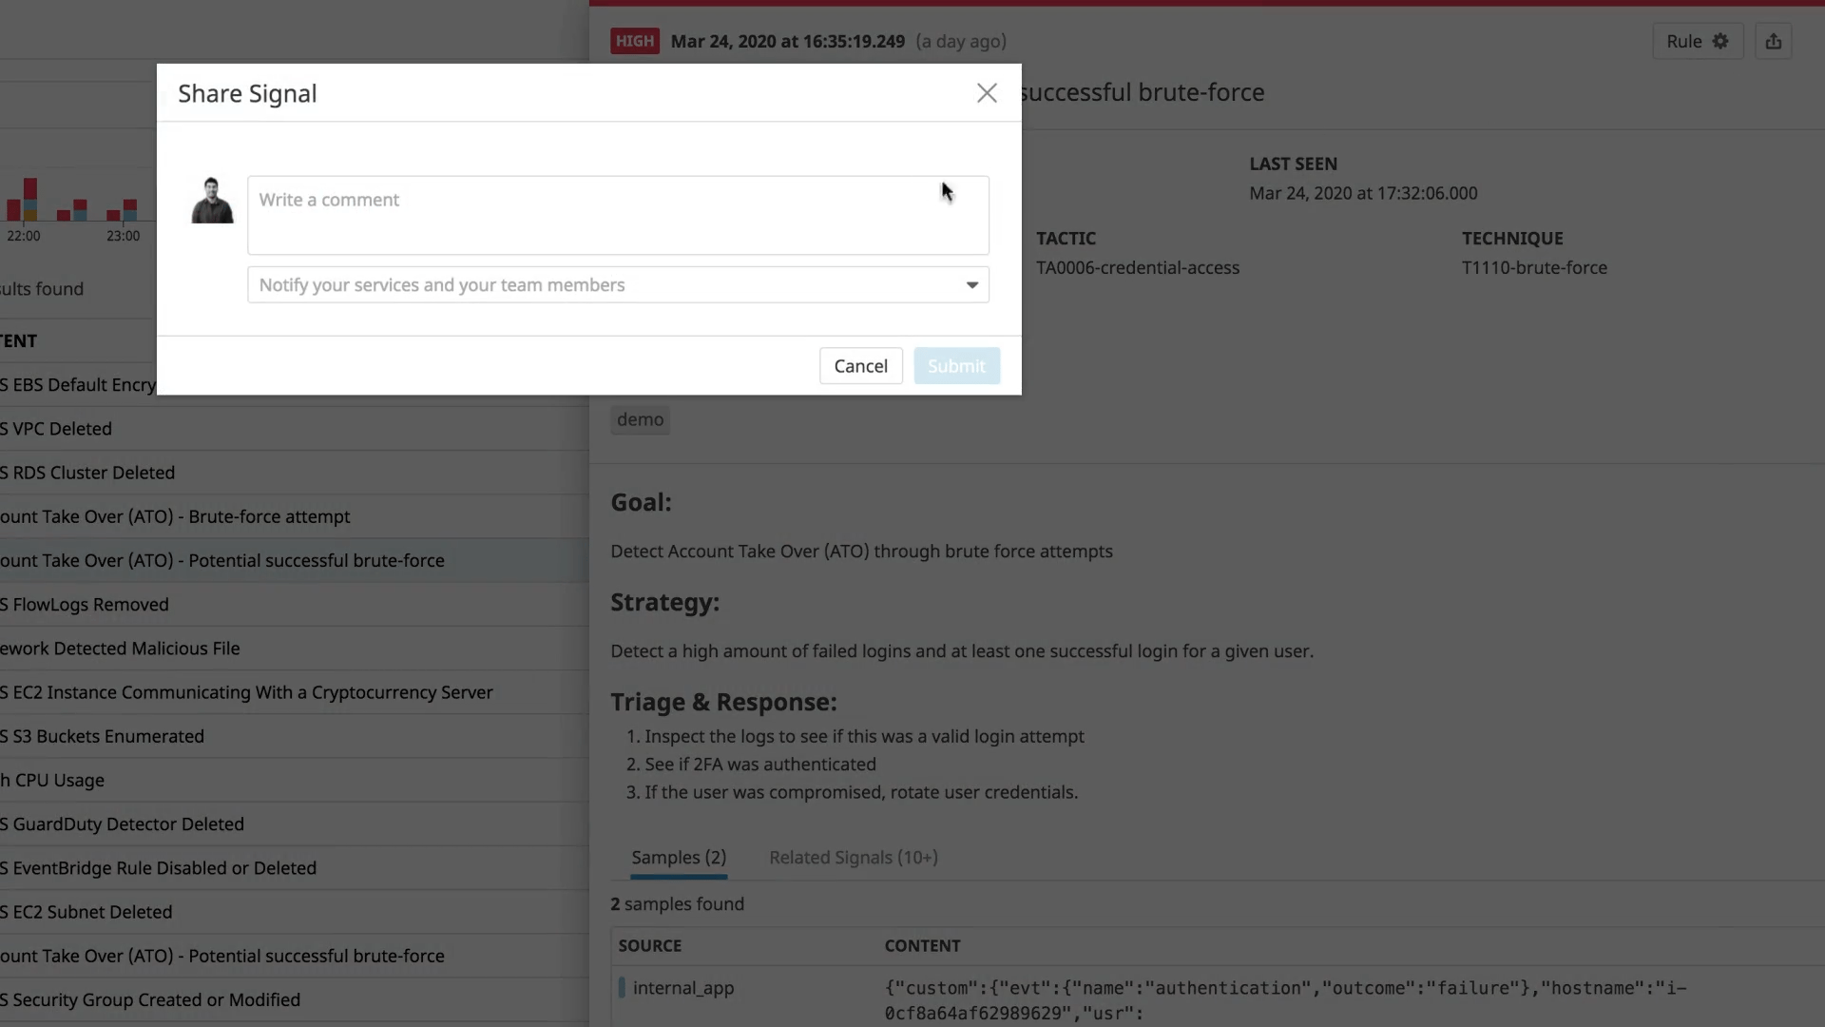1825x1027 pixels.
Task: Switch to the Samples (2) tab
Action: 679,857
